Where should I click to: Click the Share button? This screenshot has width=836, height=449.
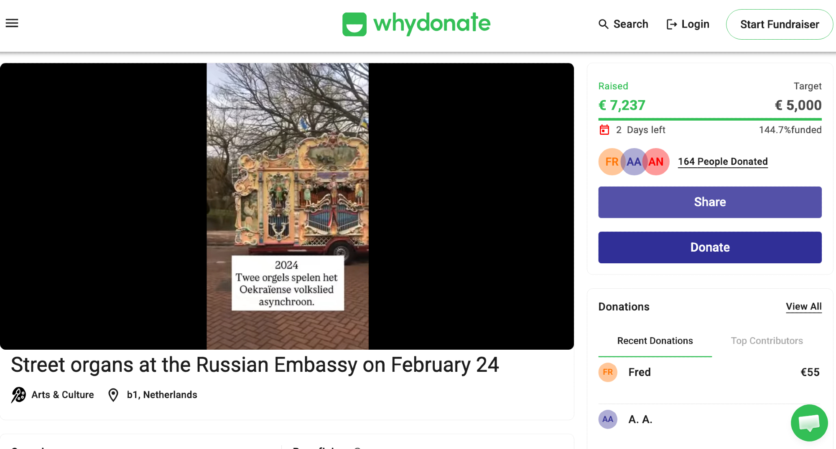[x=710, y=202]
